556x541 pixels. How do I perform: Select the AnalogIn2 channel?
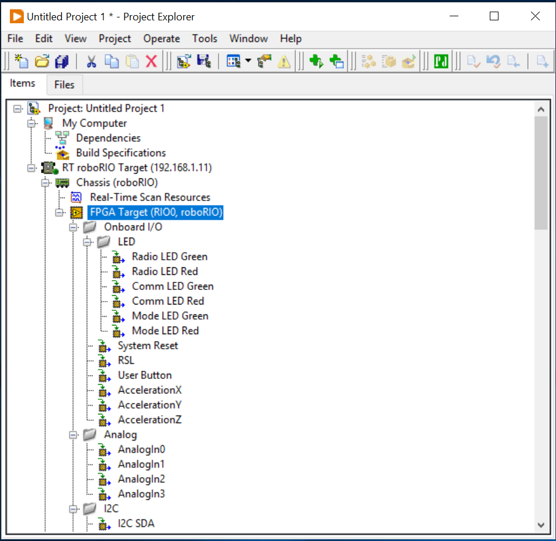(x=141, y=479)
